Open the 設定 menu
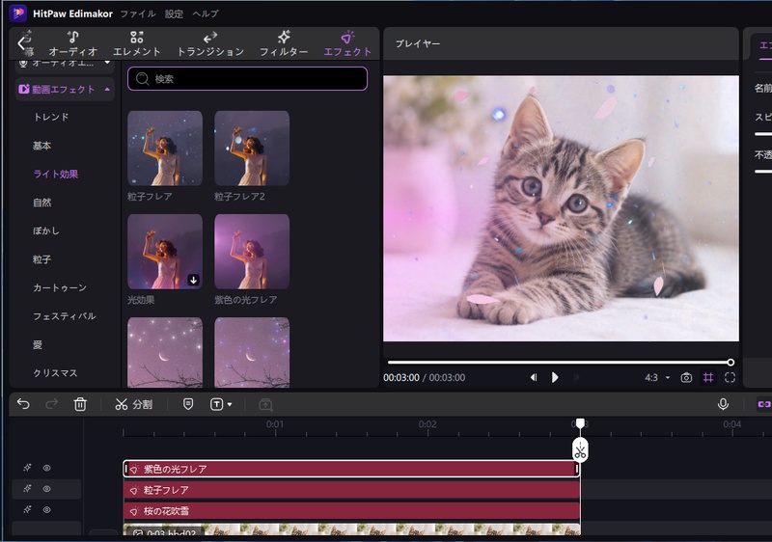The image size is (772, 542). point(174,14)
